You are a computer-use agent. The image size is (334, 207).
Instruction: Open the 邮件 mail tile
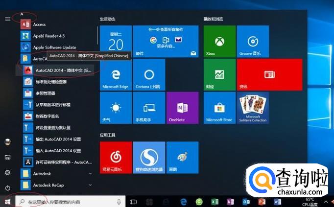pyautogui.click(x=166, y=42)
